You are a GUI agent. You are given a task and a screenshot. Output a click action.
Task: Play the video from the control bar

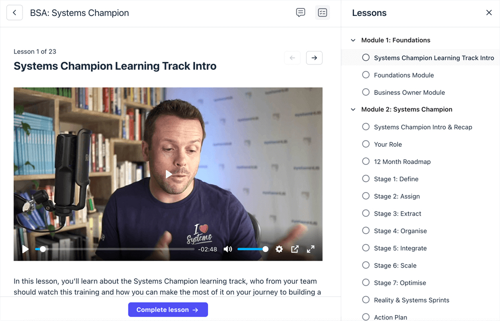(x=25, y=249)
